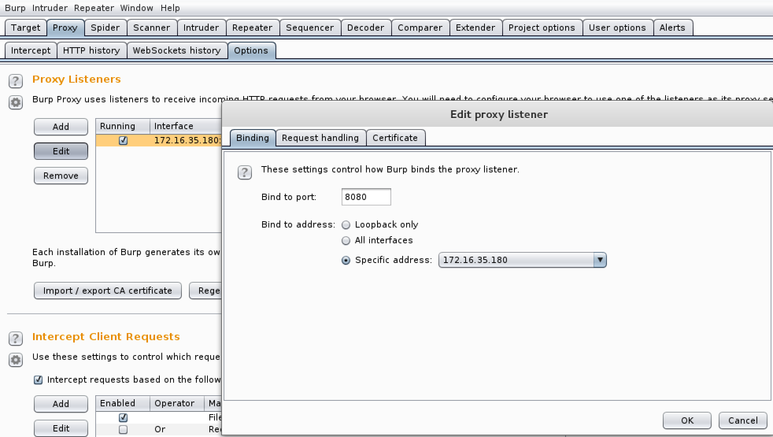Switch to the Scanner tab
773x437 pixels.
pyautogui.click(x=152, y=28)
